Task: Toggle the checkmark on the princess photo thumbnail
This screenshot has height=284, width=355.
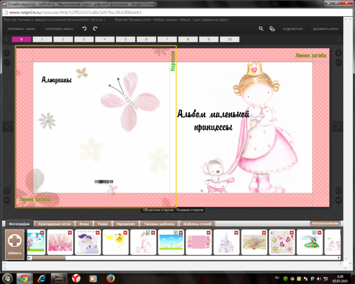Action: point(147,233)
